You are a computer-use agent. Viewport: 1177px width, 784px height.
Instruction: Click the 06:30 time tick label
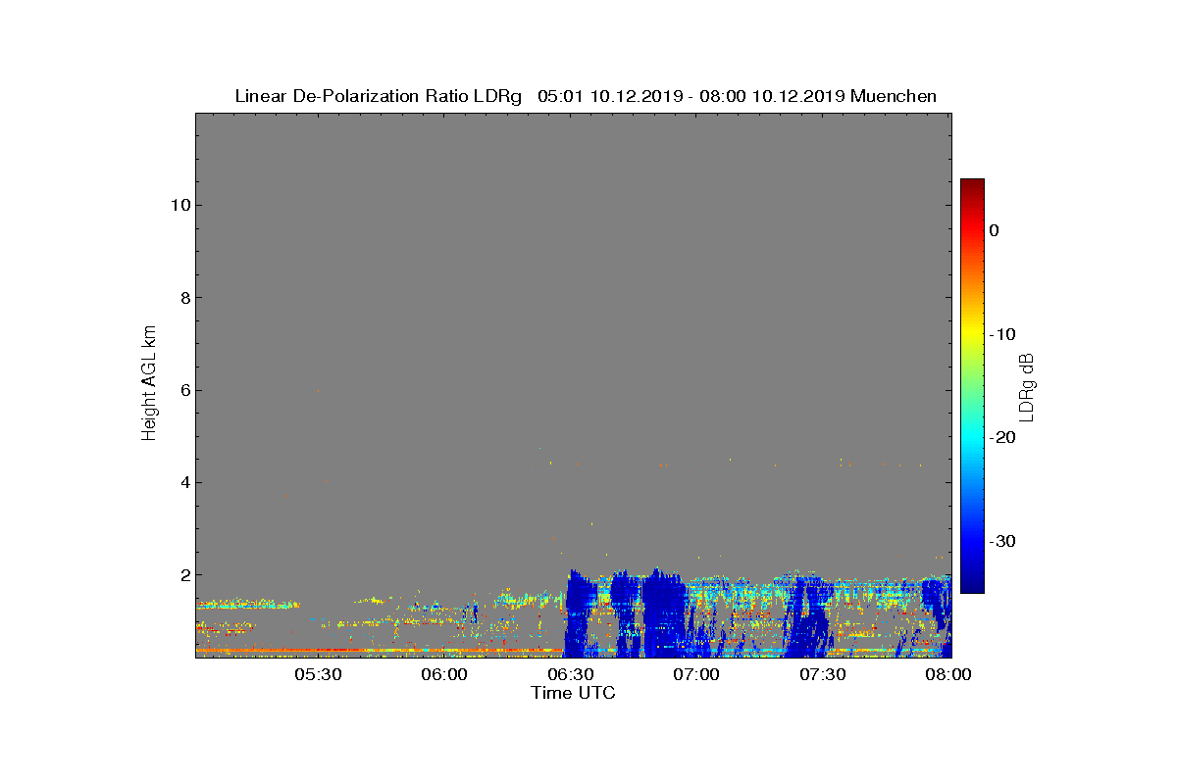571,674
